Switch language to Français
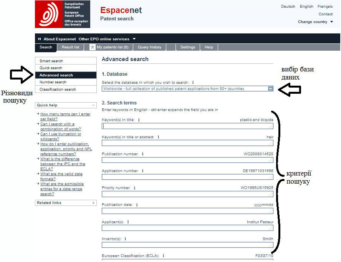 pyautogui.click(x=325, y=7)
